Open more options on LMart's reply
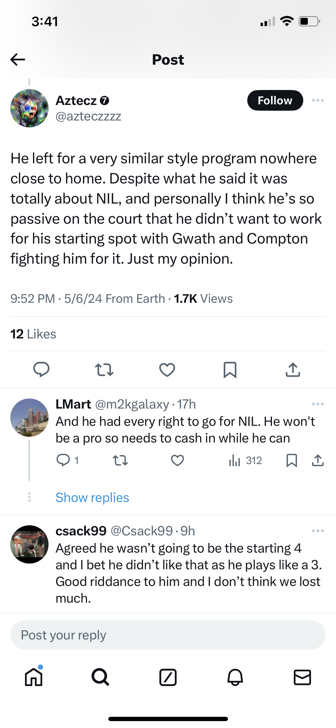 (x=318, y=404)
